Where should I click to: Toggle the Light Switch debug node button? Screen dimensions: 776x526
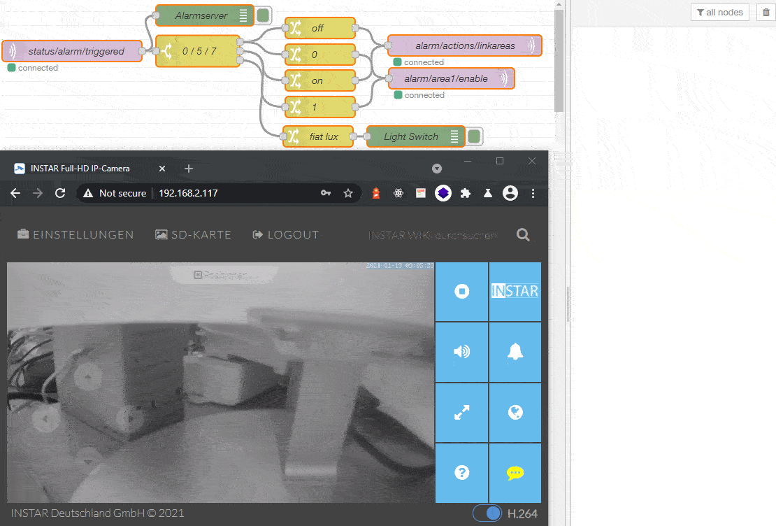[474, 136]
